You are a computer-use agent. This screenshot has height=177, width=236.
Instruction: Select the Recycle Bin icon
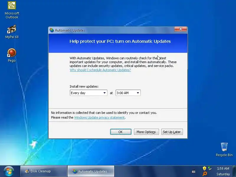tap(224, 149)
